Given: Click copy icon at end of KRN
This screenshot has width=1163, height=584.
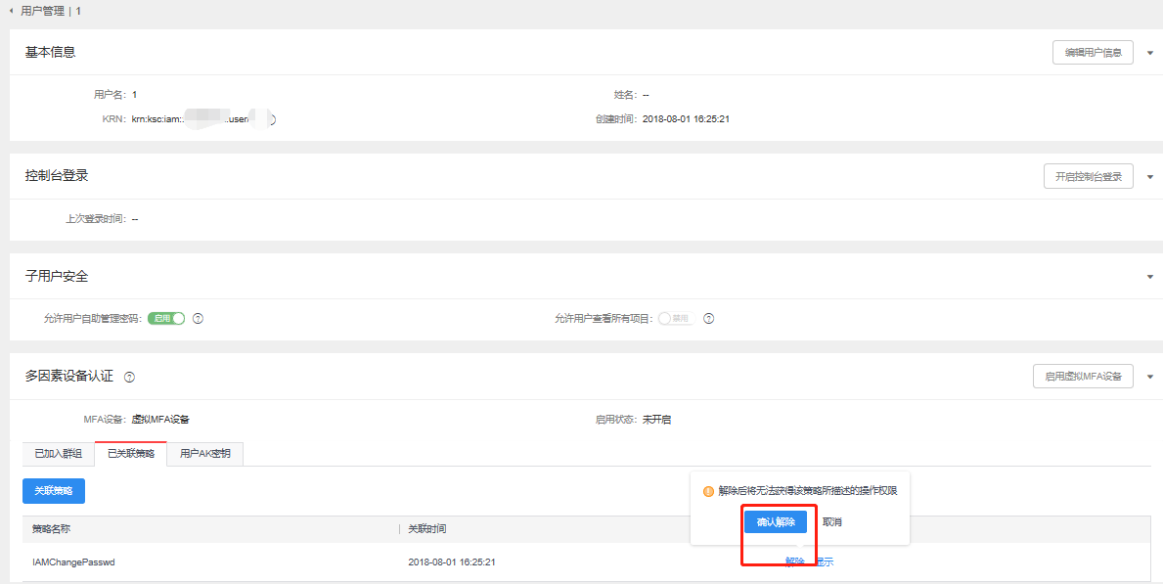Looking at the screenshot, I should tap(271, 119).
